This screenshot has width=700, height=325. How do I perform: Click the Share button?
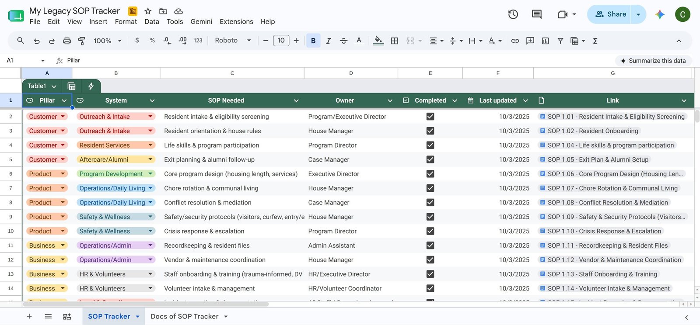coord(610,14)
